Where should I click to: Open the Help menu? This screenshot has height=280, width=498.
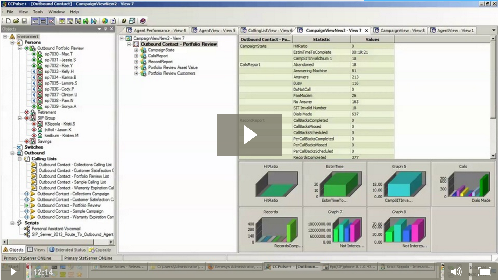coord(74,12)
